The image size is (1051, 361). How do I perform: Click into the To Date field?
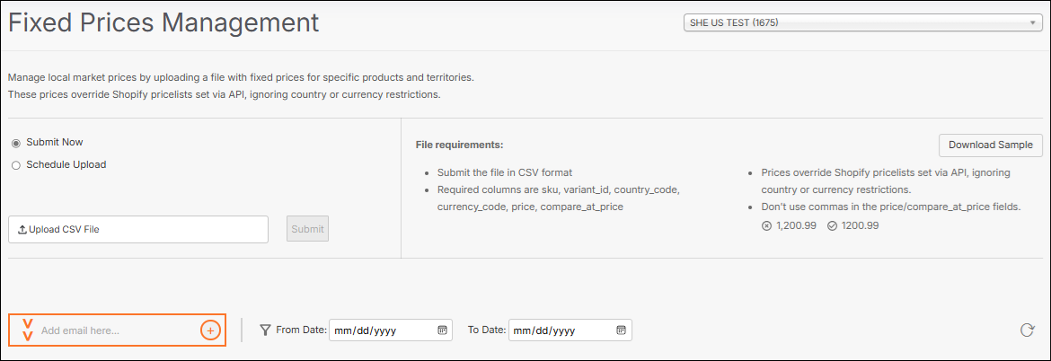pos(561,330)
